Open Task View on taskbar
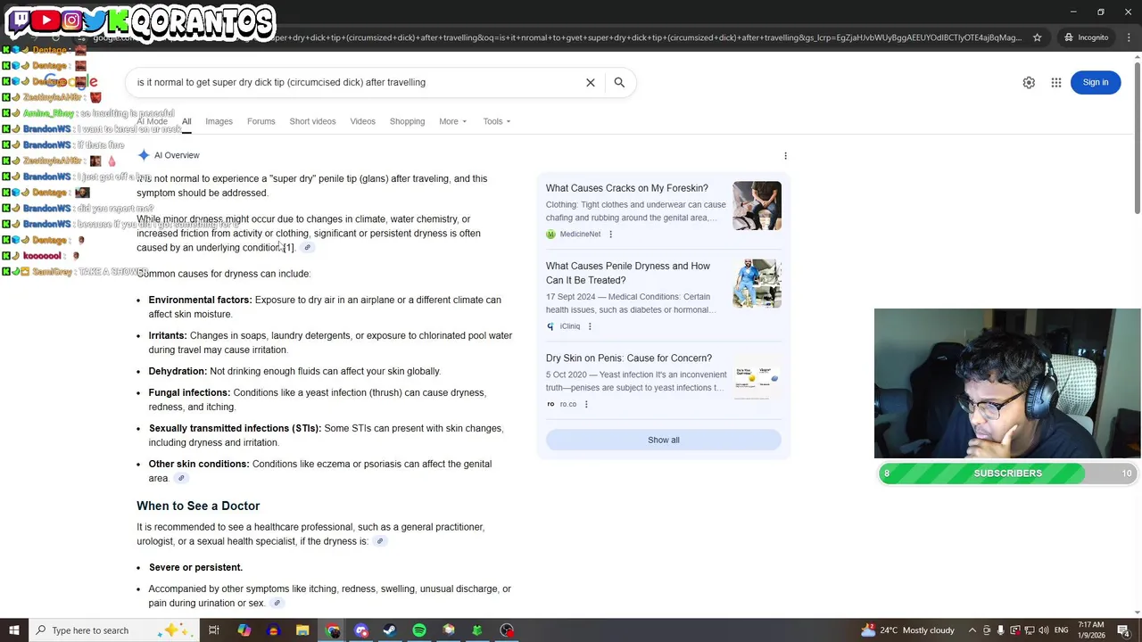Viewport: 1142px width, 642px height. (x=214, y=630)
